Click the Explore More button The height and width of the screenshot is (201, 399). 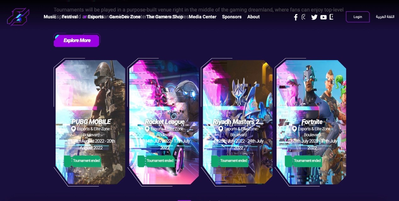click(77, 40)
